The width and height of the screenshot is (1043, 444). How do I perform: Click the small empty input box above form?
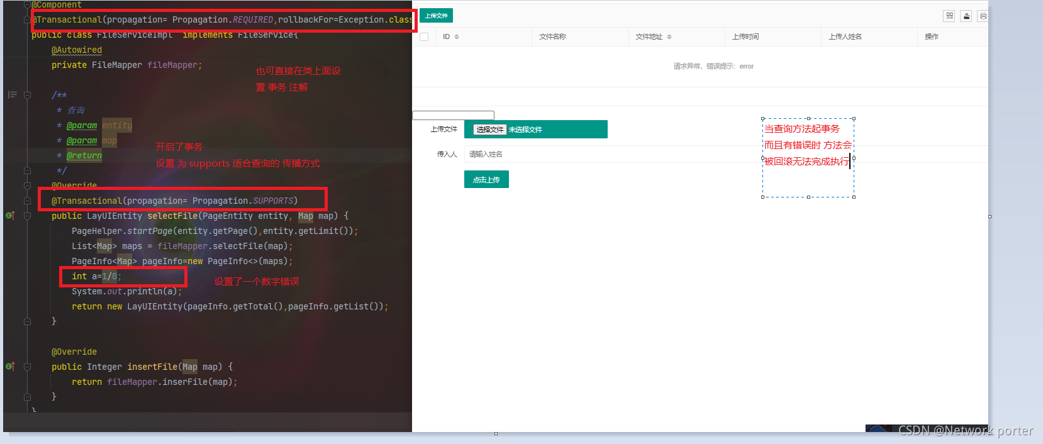coord(453,115)
